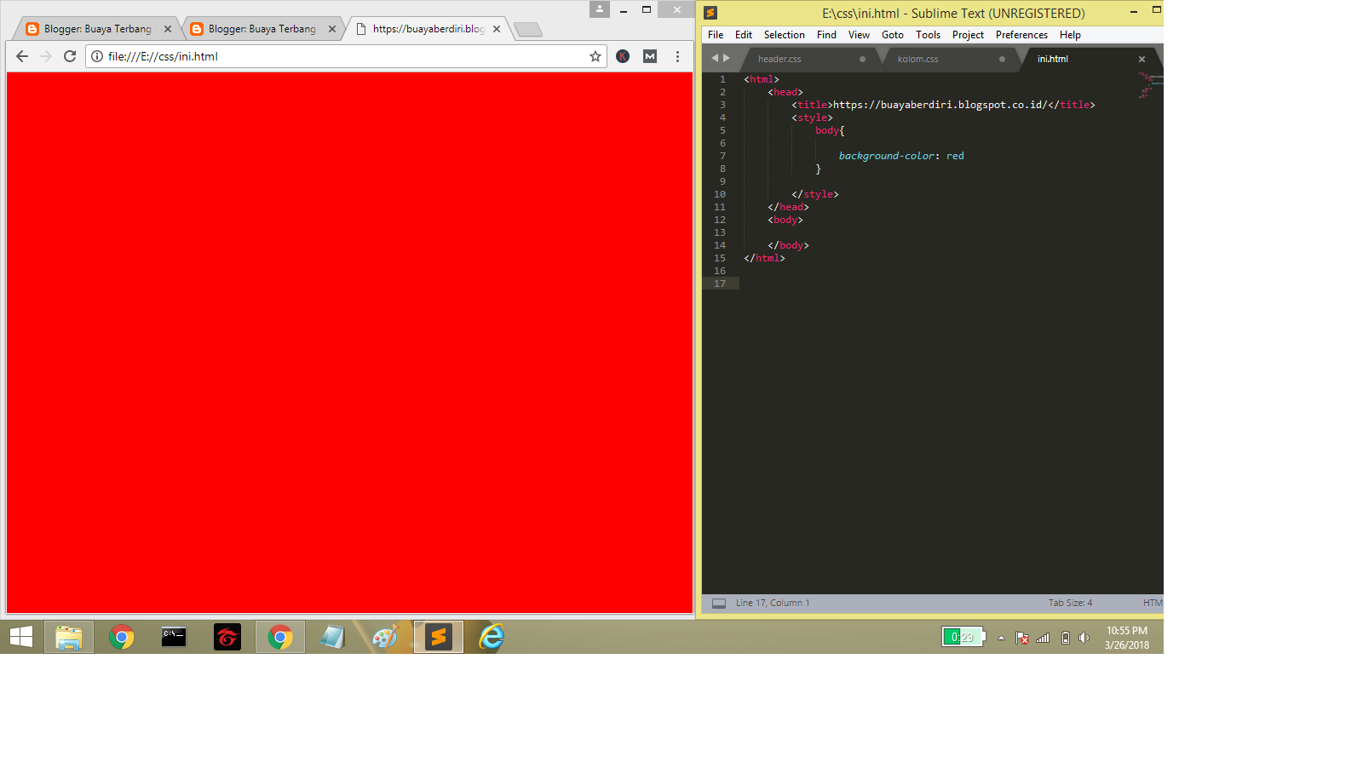Click the green battery indicator 0:29
The height and width of the screenshot is (762, 1363).
coord(963,637)
